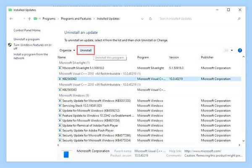Click the shield icon beside Windows features
Image resolution: width=252 pixels, height=168 pixels.
pos(10,45)
